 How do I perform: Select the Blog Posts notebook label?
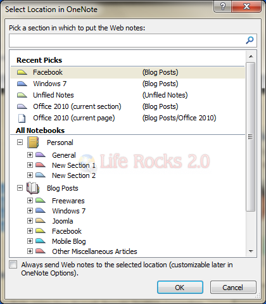[x=63, y=188]
